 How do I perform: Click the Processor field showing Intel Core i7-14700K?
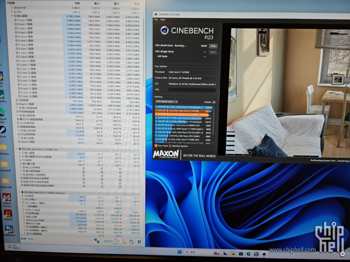[192, 72]
